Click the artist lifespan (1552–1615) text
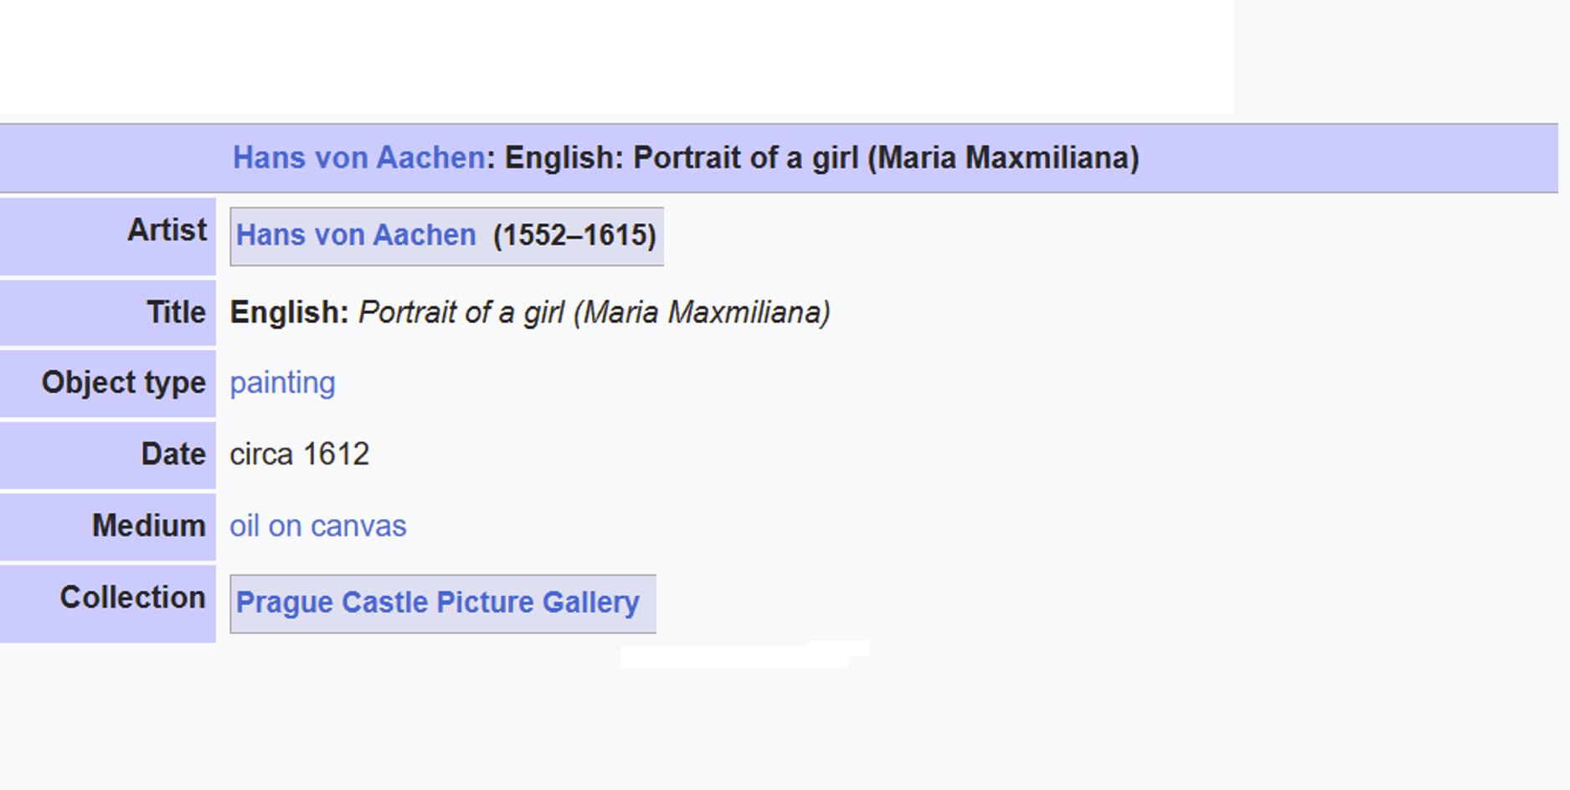Screen dimensions: 1570x790 (574, 235)
